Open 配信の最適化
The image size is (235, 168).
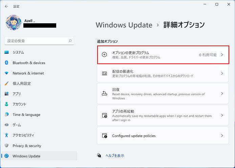(163, 73)
